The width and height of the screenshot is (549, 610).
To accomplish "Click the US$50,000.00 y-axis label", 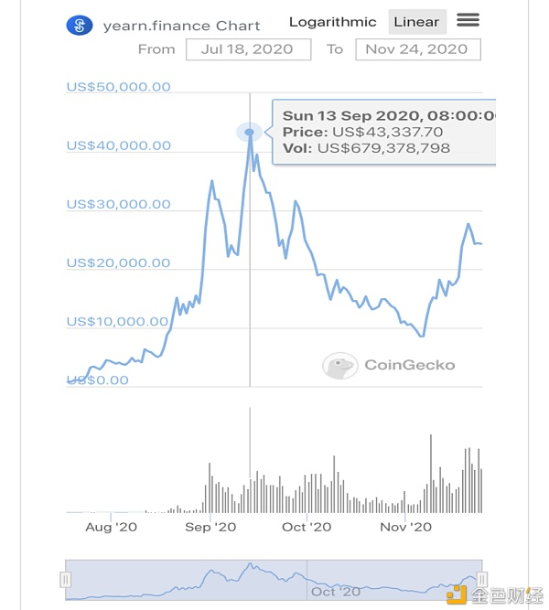I will [x=119, y=87].
